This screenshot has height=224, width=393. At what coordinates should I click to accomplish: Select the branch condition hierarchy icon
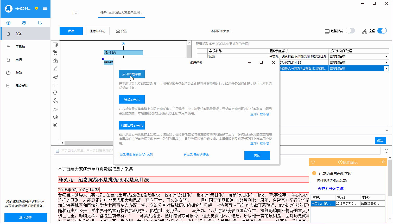(55, 101)
